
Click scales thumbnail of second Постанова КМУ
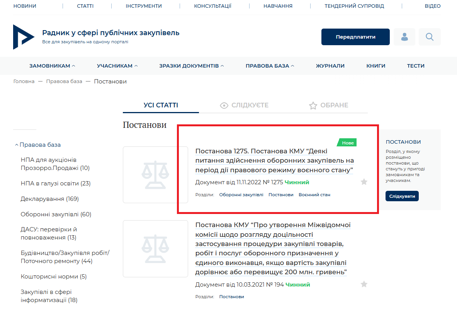(x=155, y=248)
